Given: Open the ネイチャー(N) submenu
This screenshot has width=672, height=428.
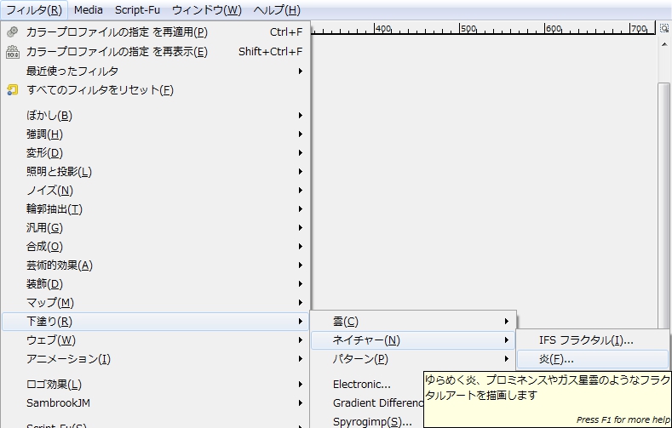Looking at the screenshot, I should coord(413,340).
